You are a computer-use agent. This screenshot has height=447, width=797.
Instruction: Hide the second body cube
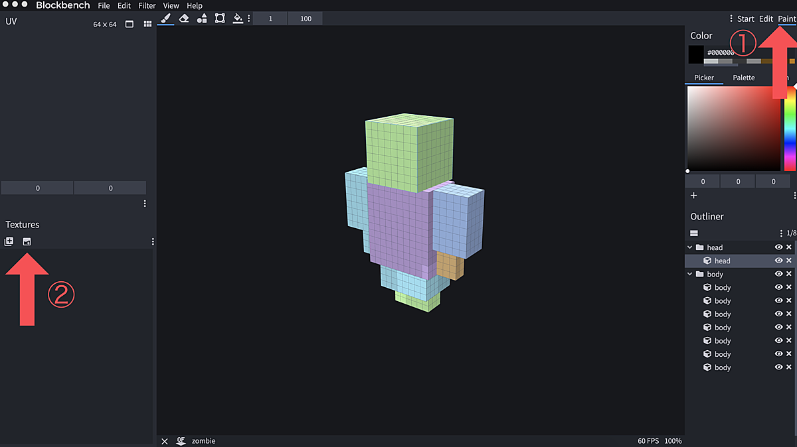click(778, 300)
